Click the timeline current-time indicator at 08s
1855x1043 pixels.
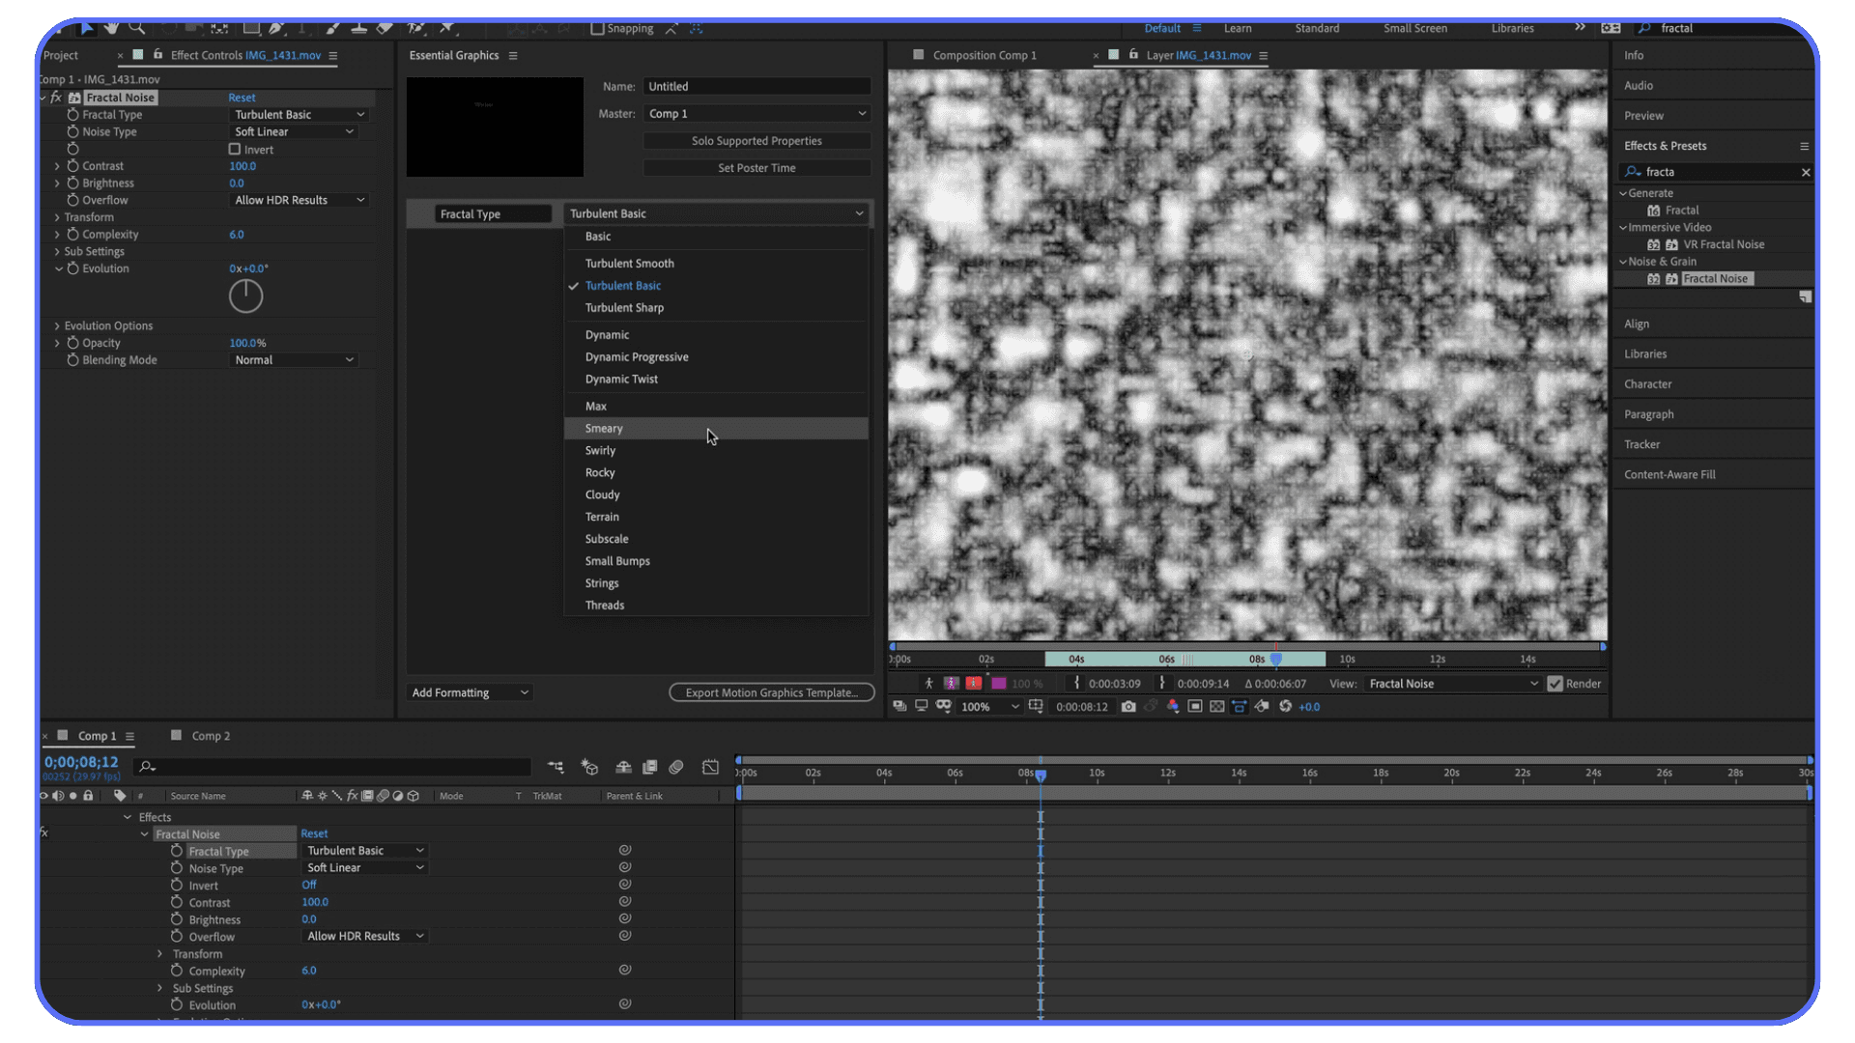(x=1041, y=775)
